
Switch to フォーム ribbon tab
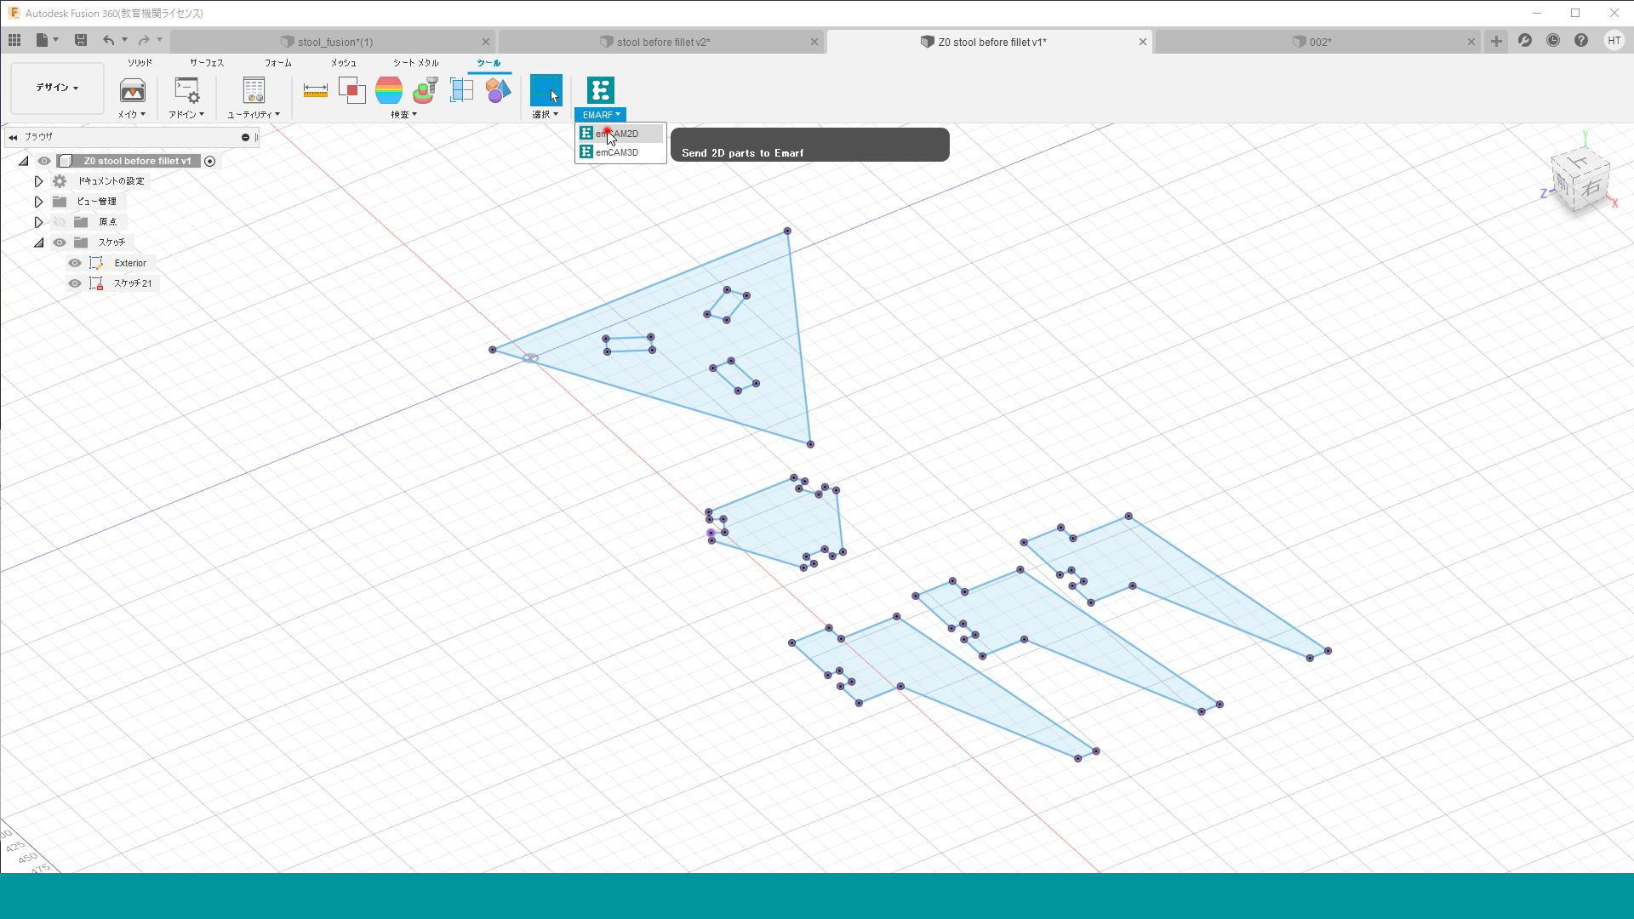pyautogui.click(x=278, y=63)
